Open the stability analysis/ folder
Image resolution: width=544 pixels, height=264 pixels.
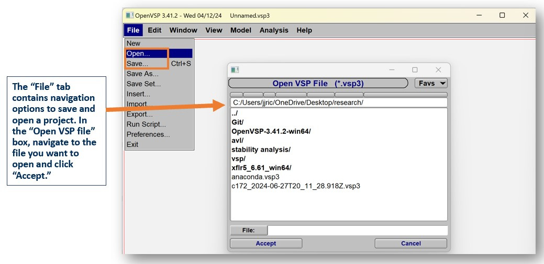261,150
